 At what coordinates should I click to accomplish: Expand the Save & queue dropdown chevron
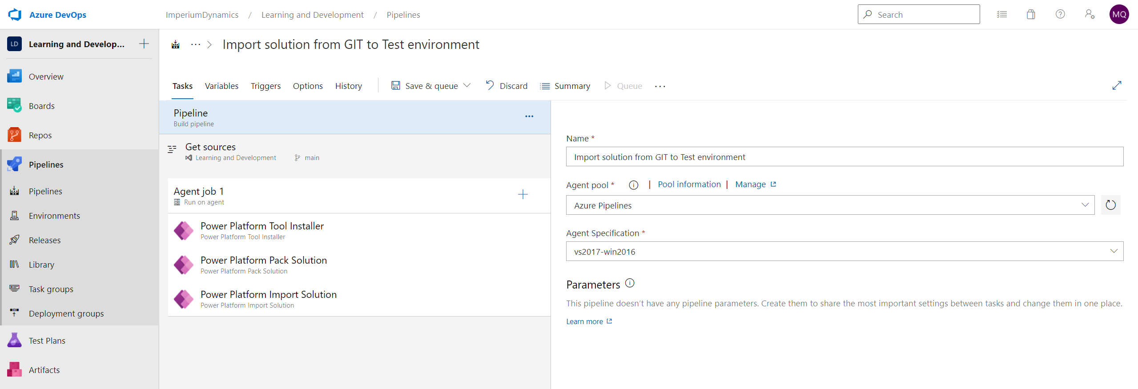pos(467,85)
